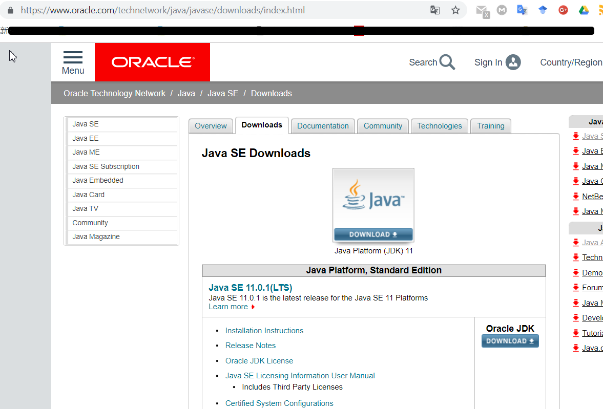Click the Java SE breadcrumb link

tap(223, 93)
